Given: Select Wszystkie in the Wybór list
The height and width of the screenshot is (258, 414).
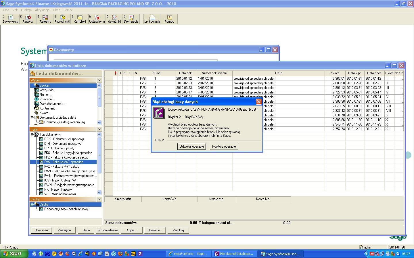Looking at the screenshot, I should point(47,90).
